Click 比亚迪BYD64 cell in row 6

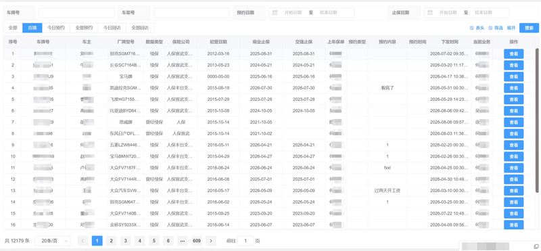125,111
